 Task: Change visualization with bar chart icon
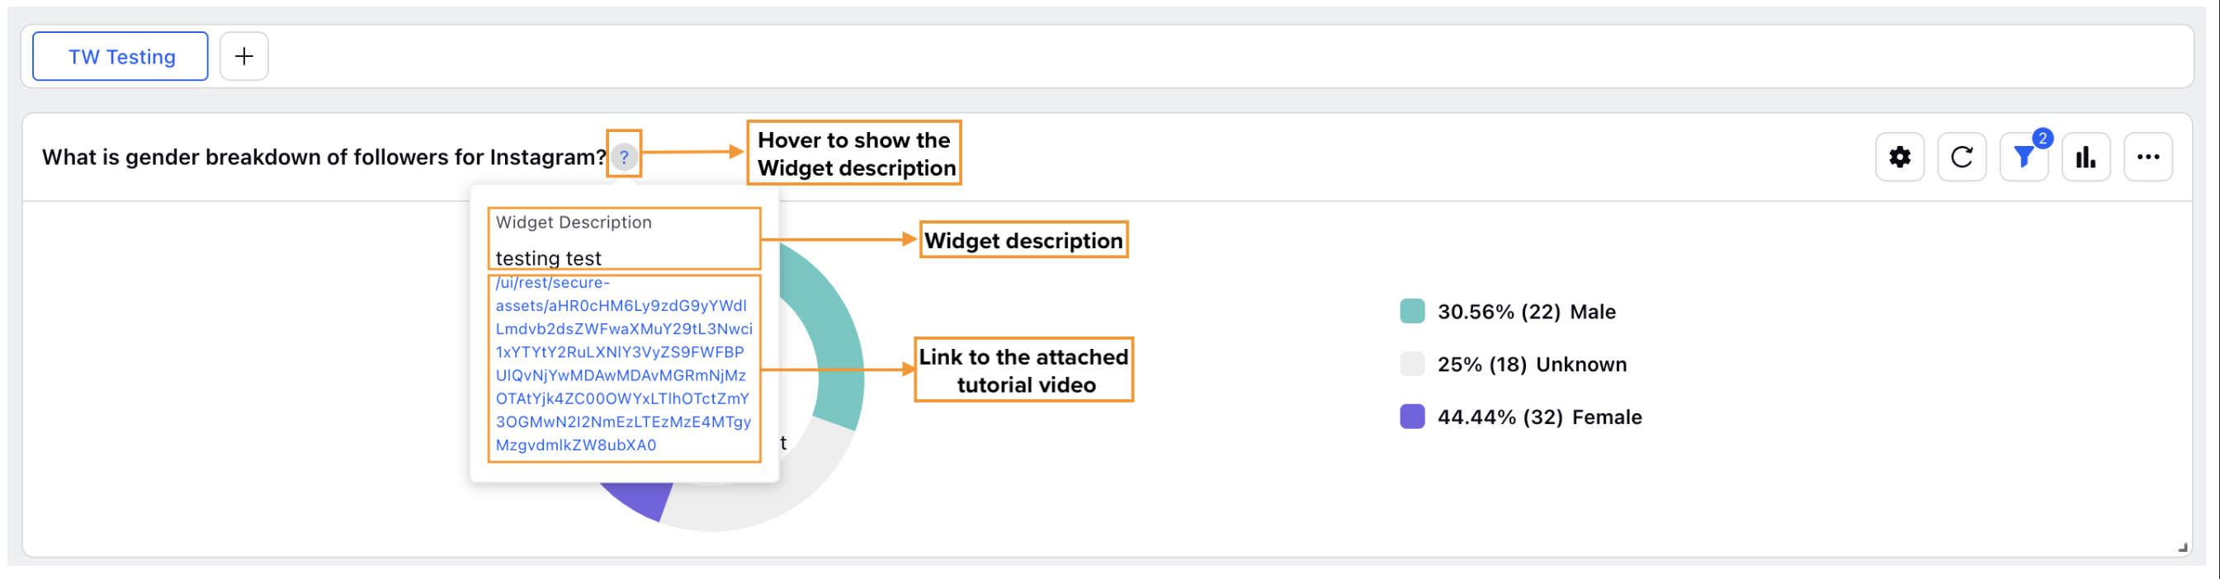click(x=2085, y=158)
